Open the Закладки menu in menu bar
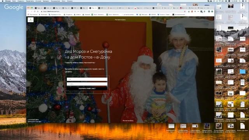The height and width of the screenshot is (140, 249). coord(46,1)
